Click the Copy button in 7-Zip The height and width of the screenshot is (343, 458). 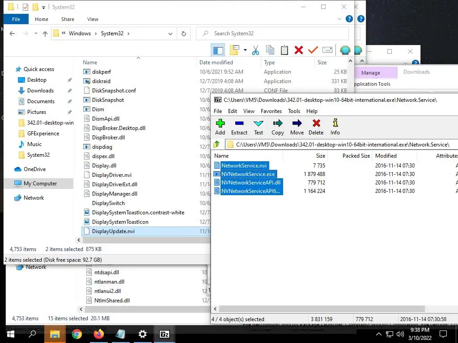[277, 127]
